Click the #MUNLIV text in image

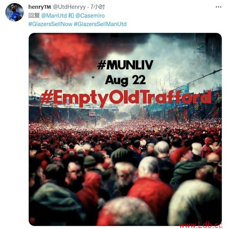click(x=125, y=65)
